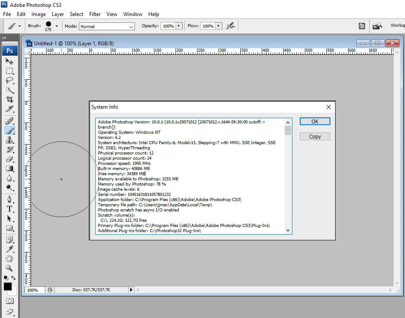Open Adobe Bridge
Image resolution: width=405 pixels, height=318 pixels.
[x=377, y=26]
